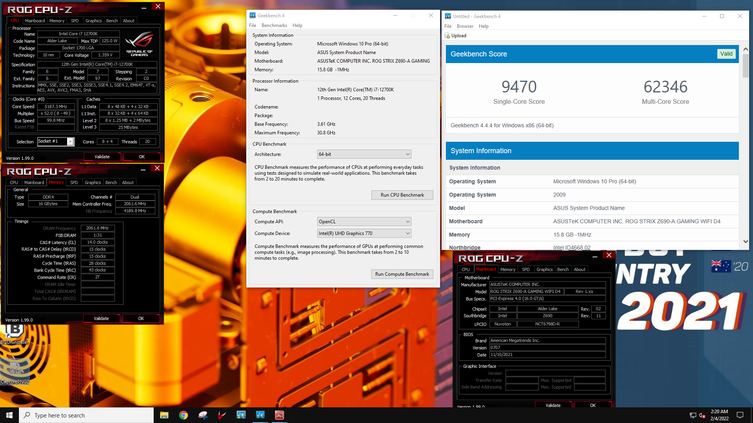Click OK in Memory CPU-Z window

141,318
